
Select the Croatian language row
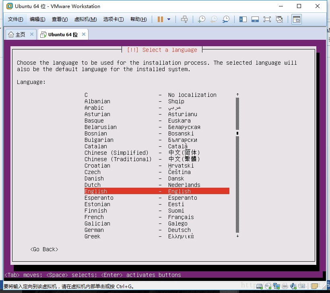pos(157,166)
